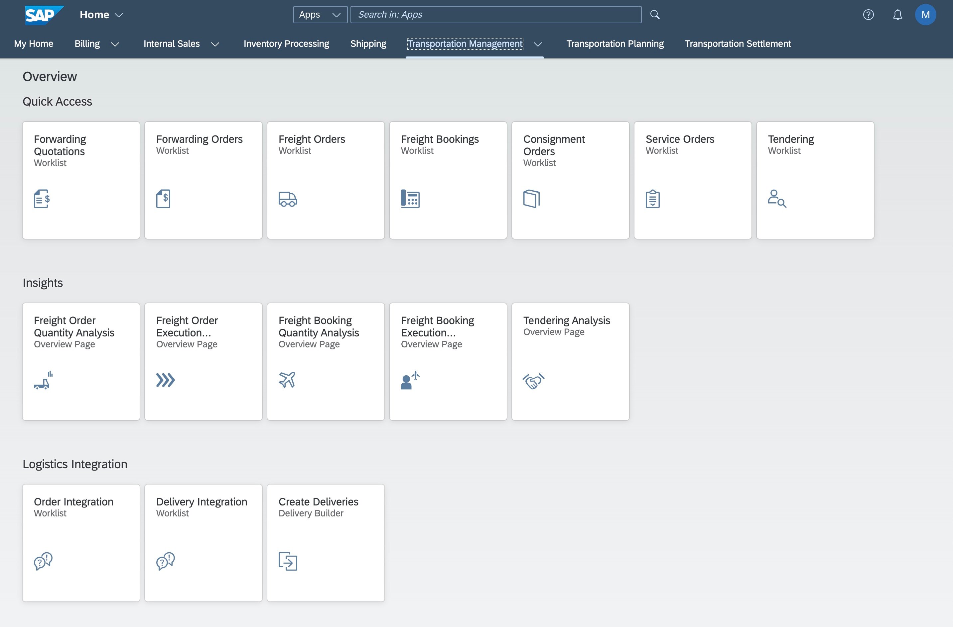This screenshot has width=953, height=627.
Task: Click the SAP logo
Action: (x=44, y=14)
